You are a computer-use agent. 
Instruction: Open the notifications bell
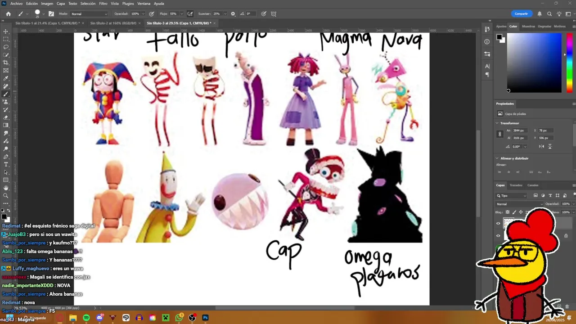click(539, 14)
